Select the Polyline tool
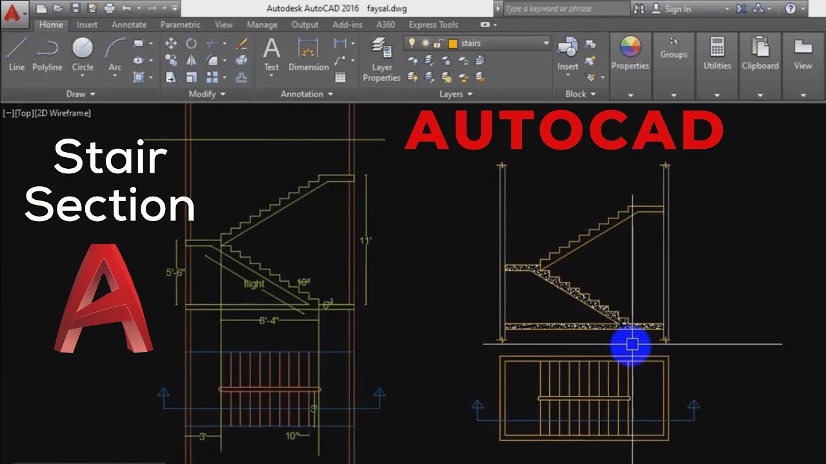 click(47, 54)
